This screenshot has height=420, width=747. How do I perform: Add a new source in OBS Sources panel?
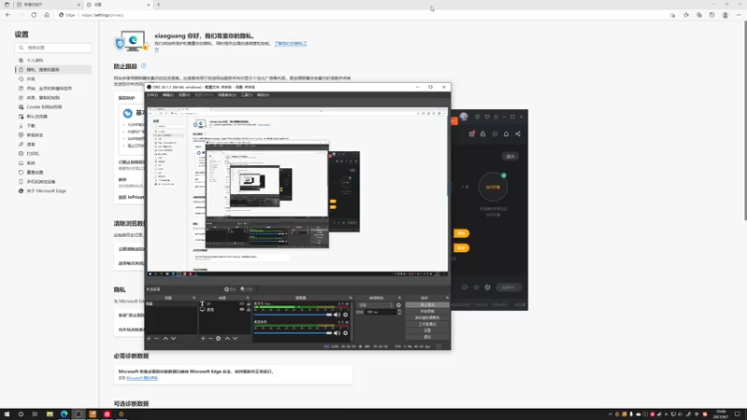[203, 338]
